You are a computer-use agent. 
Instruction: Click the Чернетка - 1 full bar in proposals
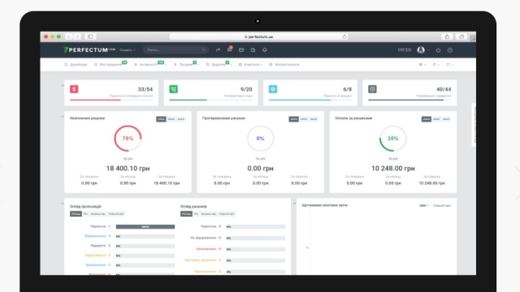pos(145,227)
